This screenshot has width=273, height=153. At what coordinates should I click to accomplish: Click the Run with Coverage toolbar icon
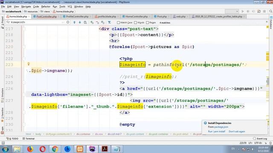tap(253, 11)
